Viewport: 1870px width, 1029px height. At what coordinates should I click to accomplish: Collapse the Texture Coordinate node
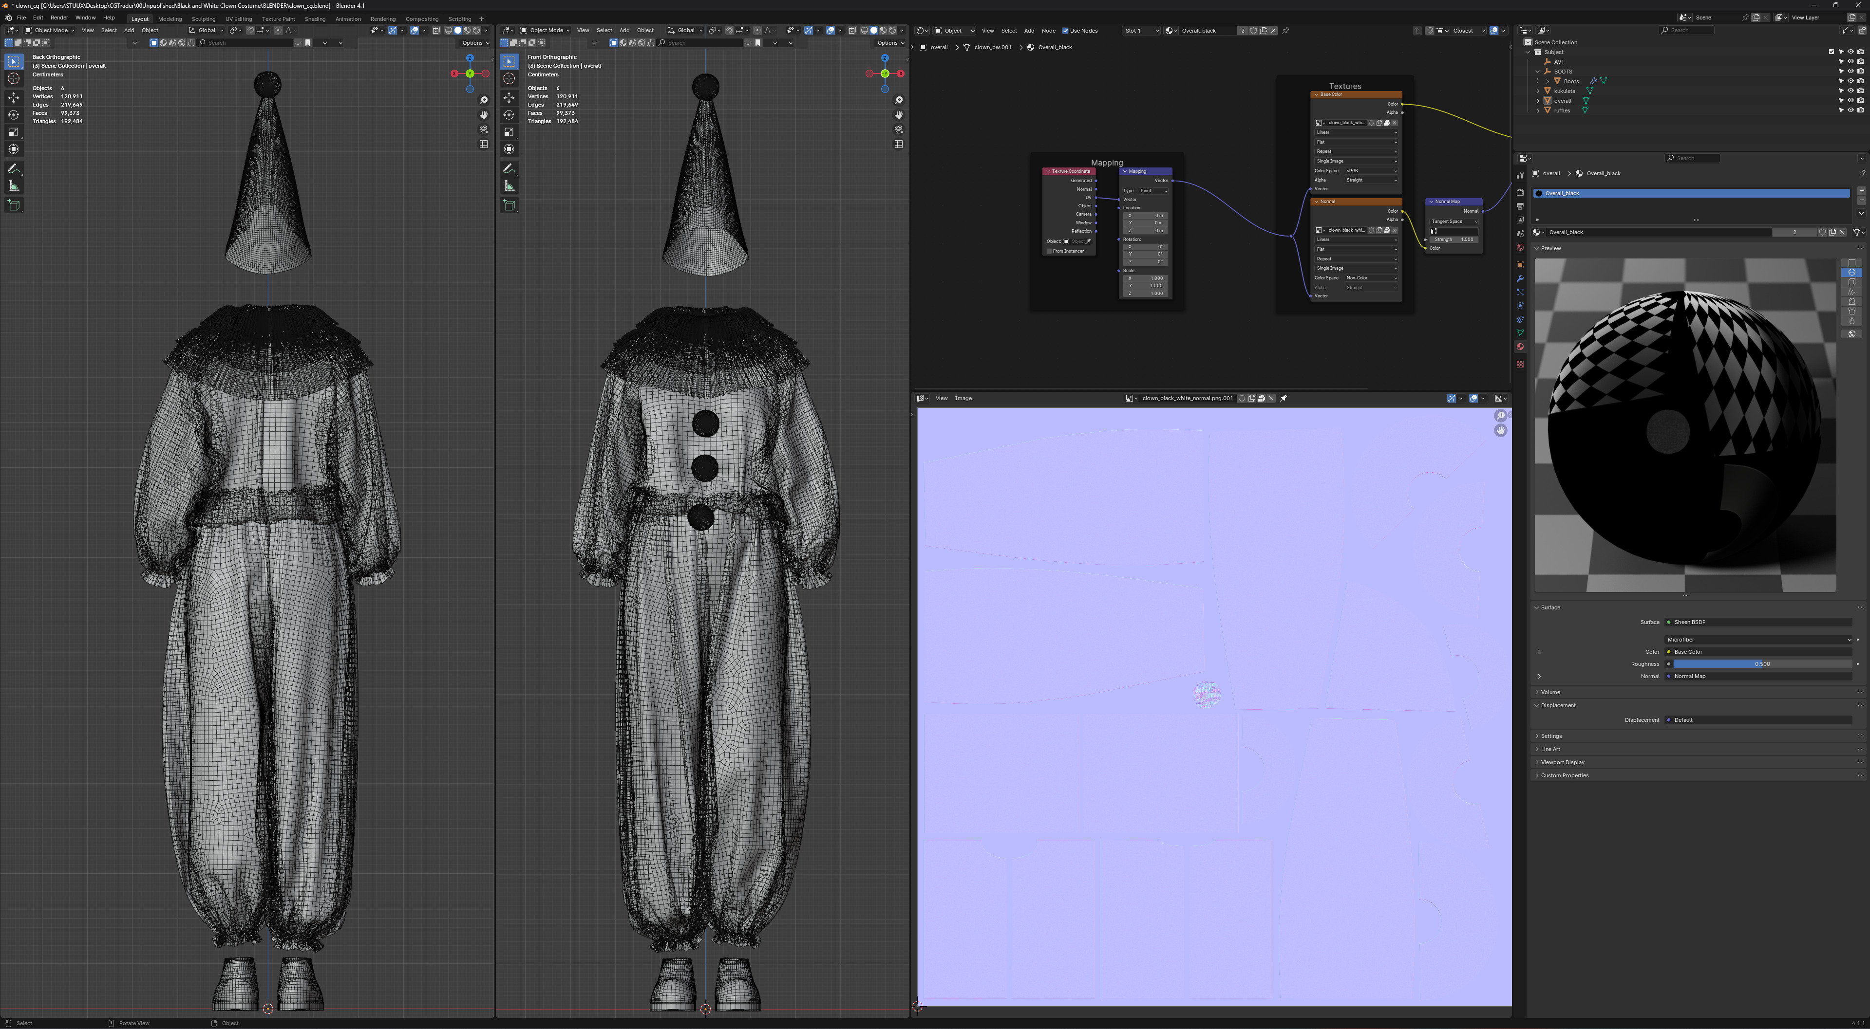tap(1048, 172)
